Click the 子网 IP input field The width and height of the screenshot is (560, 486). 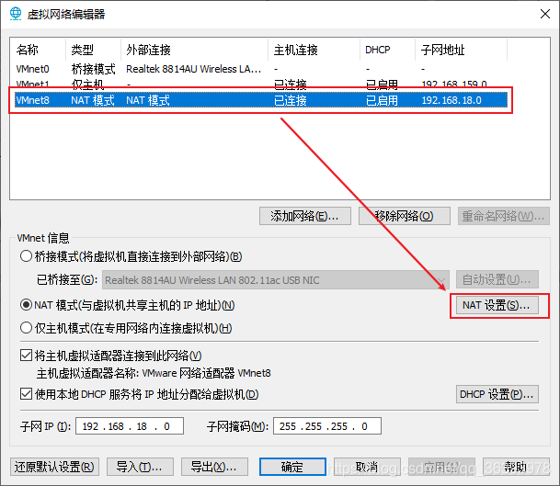click(130, 426)
